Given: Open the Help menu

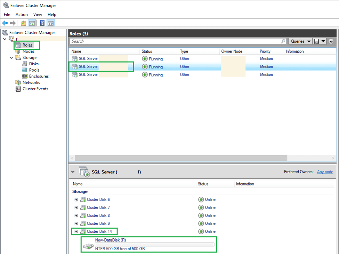Looking at the screenshot, I should [x=52, y=15].
